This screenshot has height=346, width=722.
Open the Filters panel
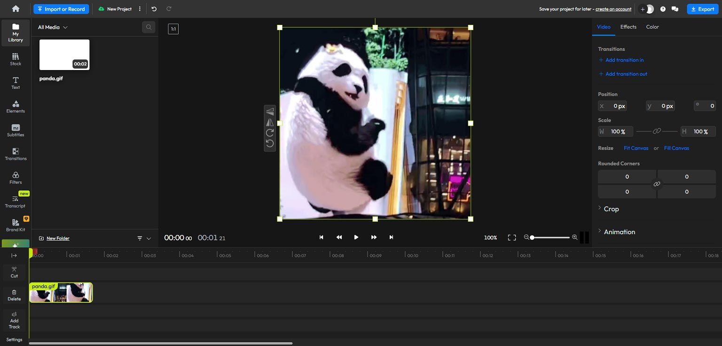(x=16, y=179)
